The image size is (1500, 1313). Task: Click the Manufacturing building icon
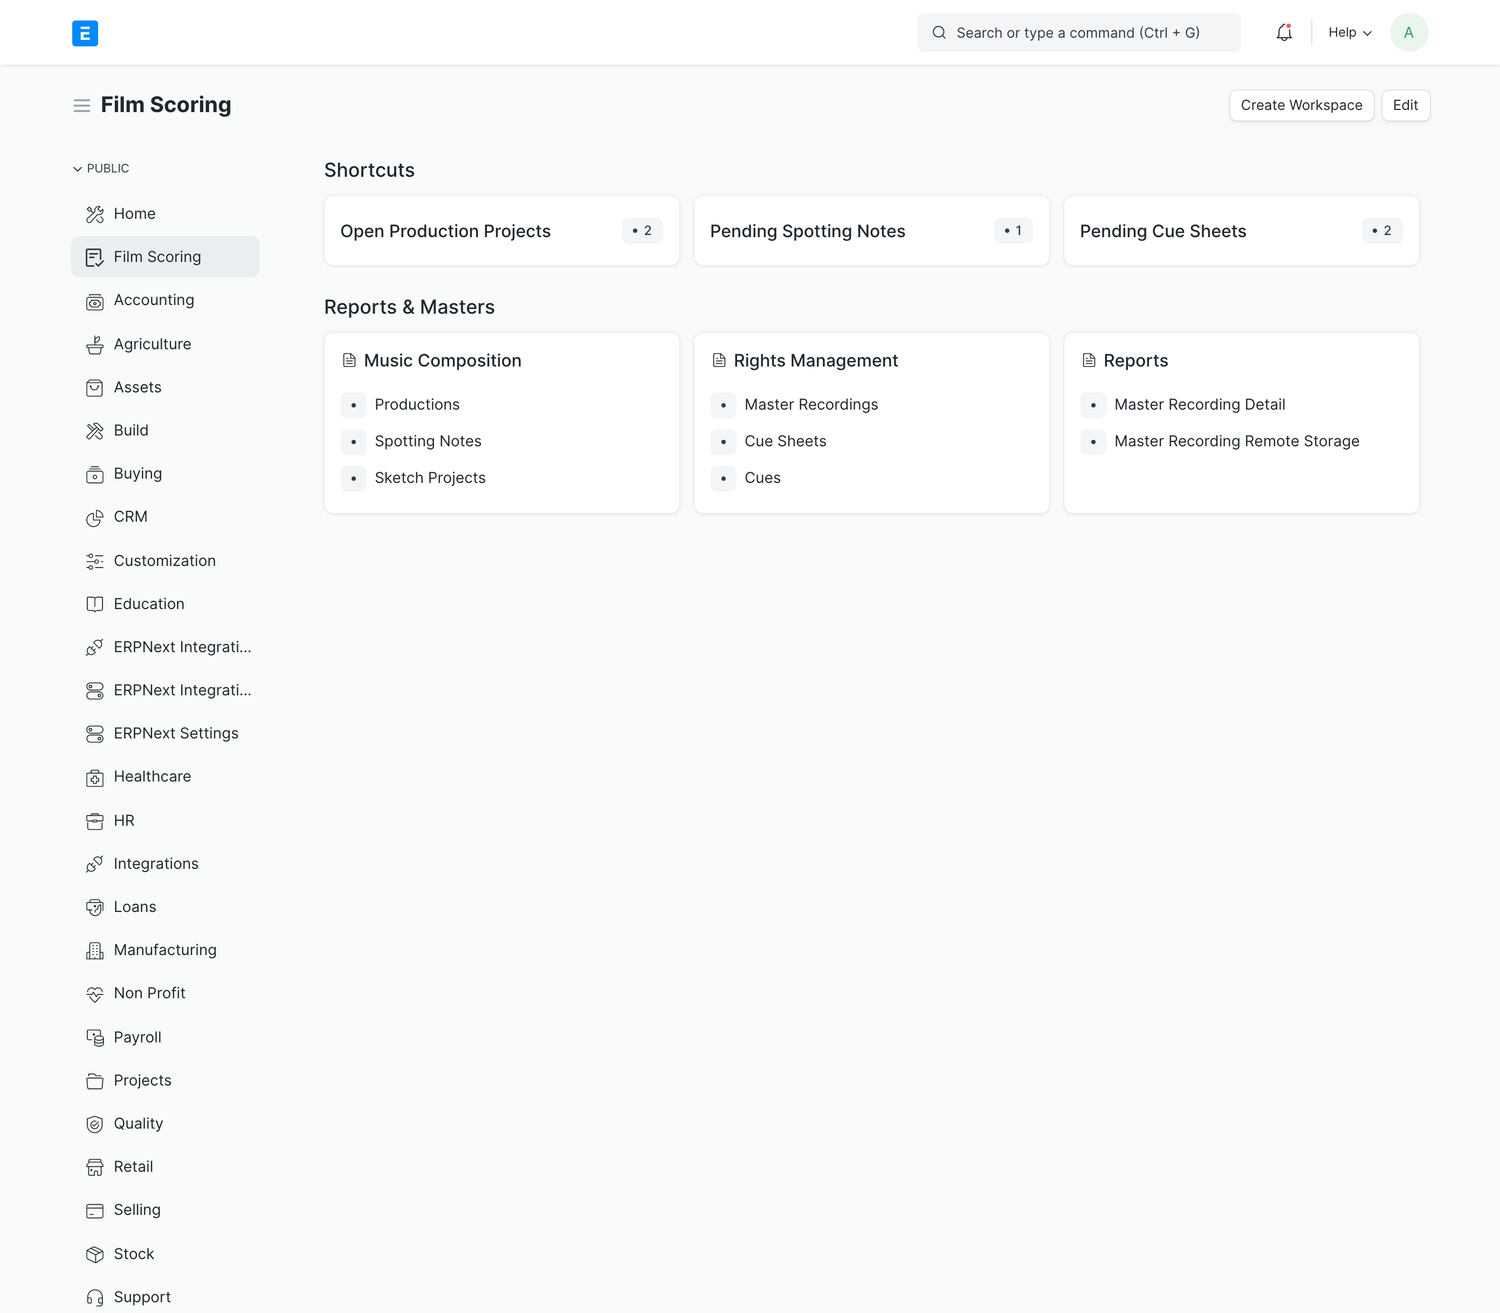(x=94, y=950)
